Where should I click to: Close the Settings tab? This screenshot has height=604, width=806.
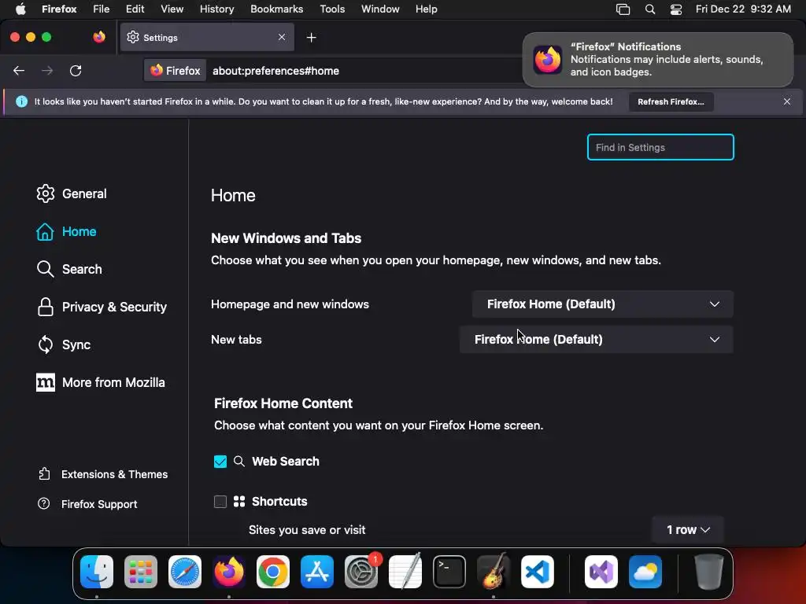coord(282,37)
